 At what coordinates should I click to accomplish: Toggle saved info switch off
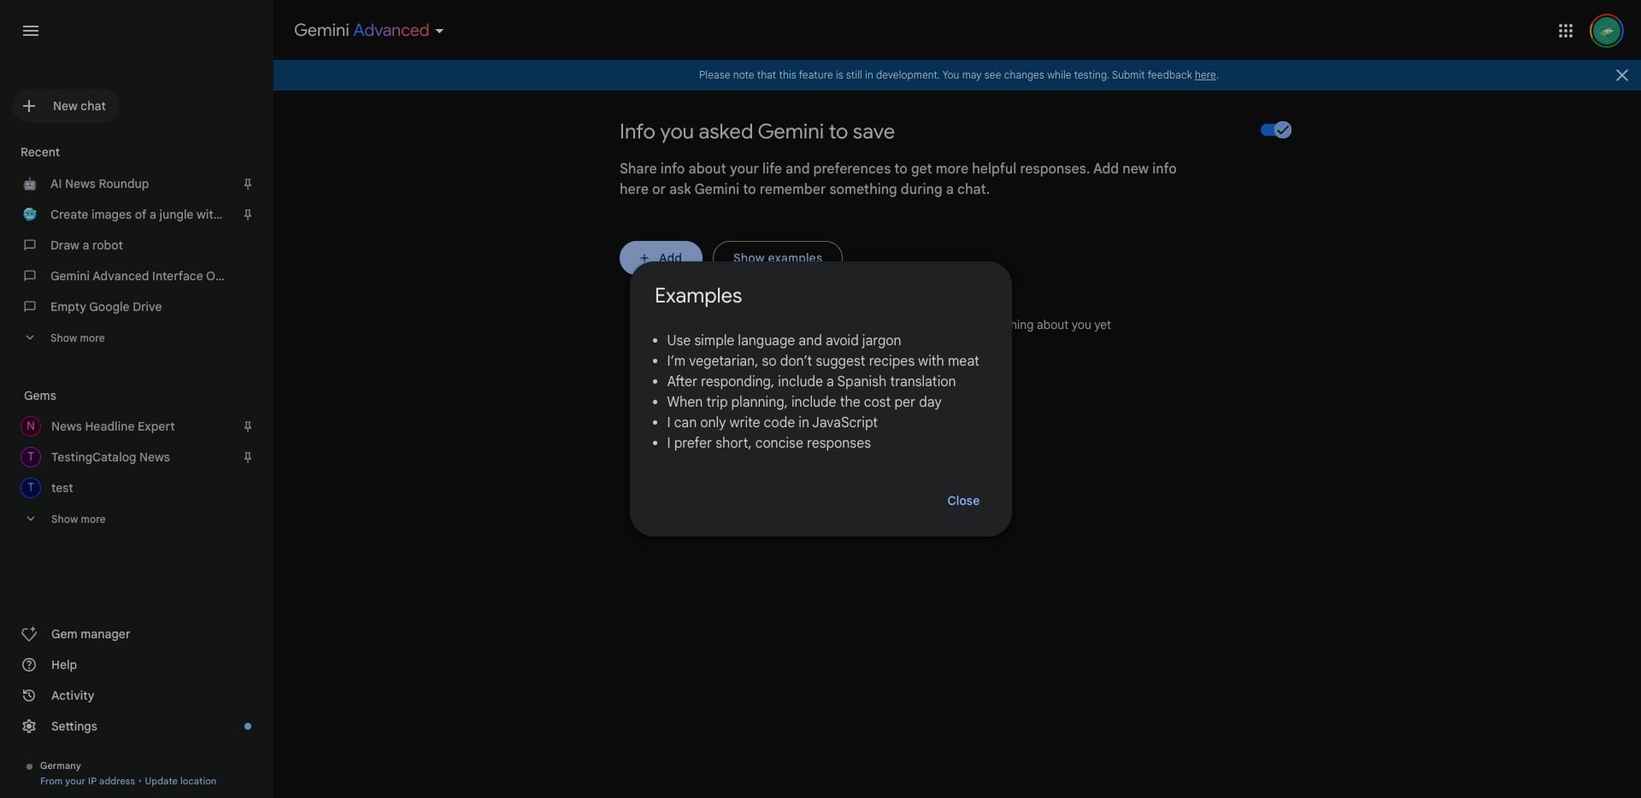pyautogui.click(x=1275, y=130)
